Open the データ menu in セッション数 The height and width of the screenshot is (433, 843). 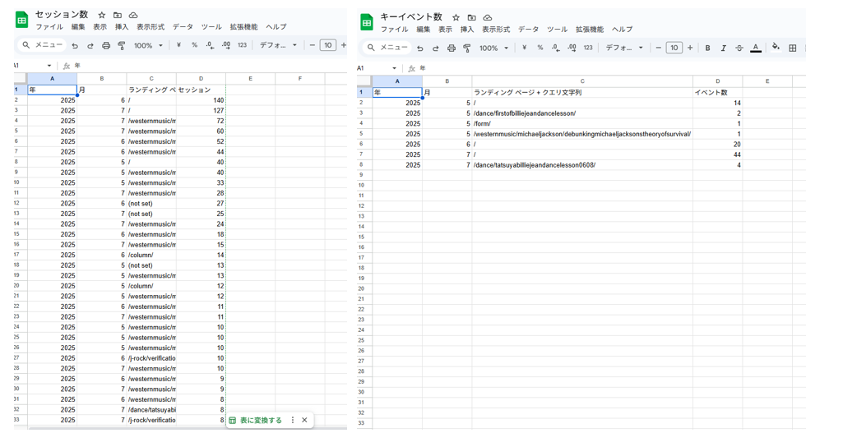(x=183, y=27)
